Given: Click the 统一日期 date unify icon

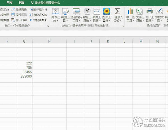Looking at the screenshot, I should click(13, 20).
